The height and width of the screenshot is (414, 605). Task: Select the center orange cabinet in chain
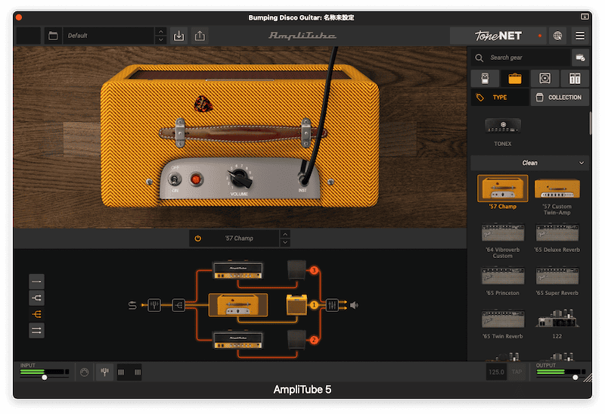coord(296,305)
